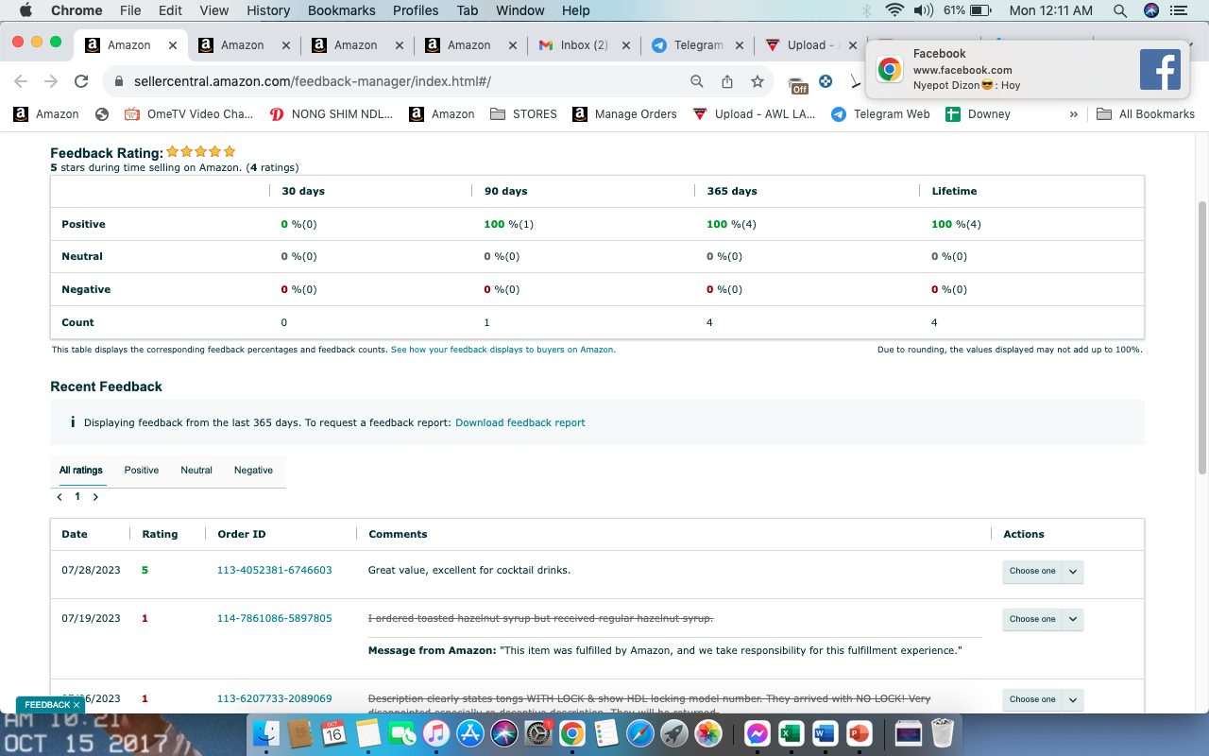Open System Preferences from the Dock
The width and height of the screenshot is (1209, 756).
point(537,733)
